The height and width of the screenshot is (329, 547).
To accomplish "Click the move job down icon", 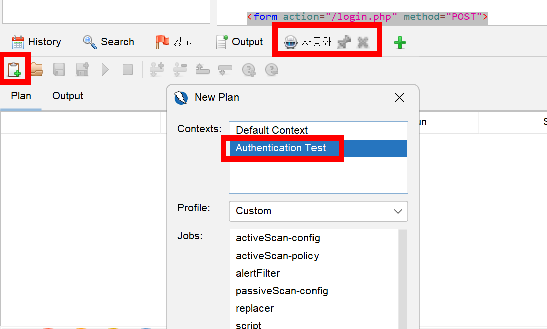I will pos(225,70).
